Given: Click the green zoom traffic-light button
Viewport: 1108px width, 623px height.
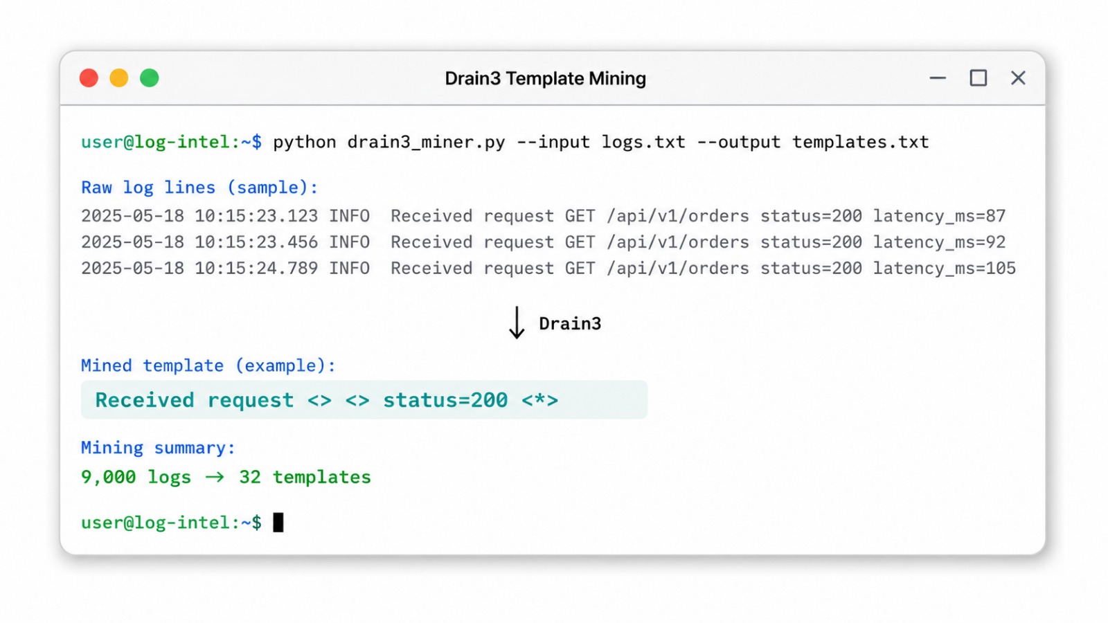Looking at the screenshot, I should 150,78.
